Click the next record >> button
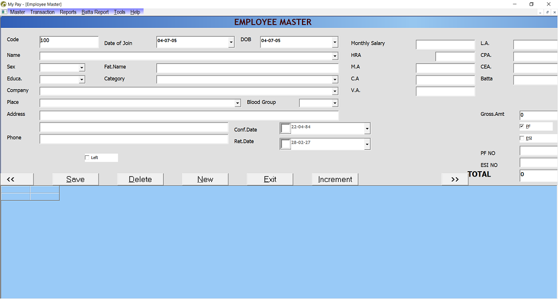Screen dimensions: 558x299 (455, 179)
